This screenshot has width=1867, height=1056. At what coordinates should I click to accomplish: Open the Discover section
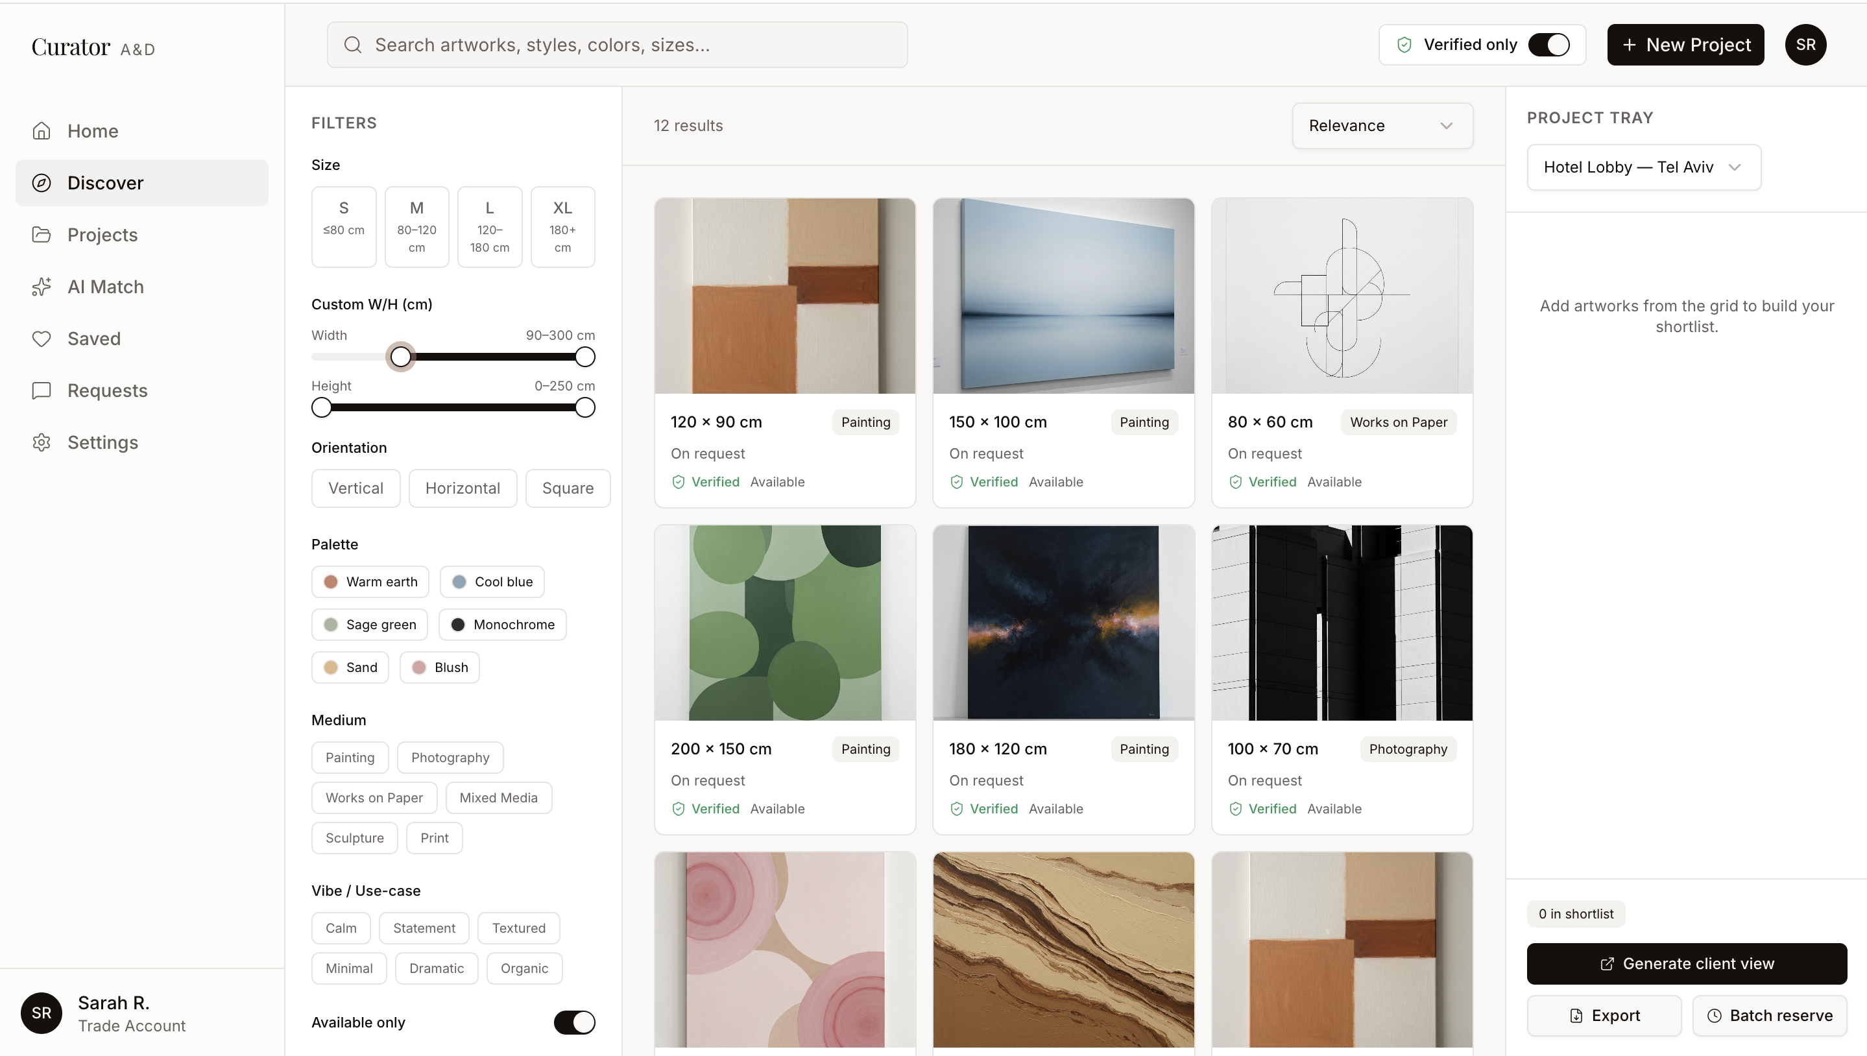click(142, 183)
